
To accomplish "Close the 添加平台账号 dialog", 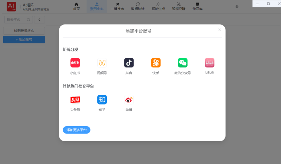I will tap(220, 30).
